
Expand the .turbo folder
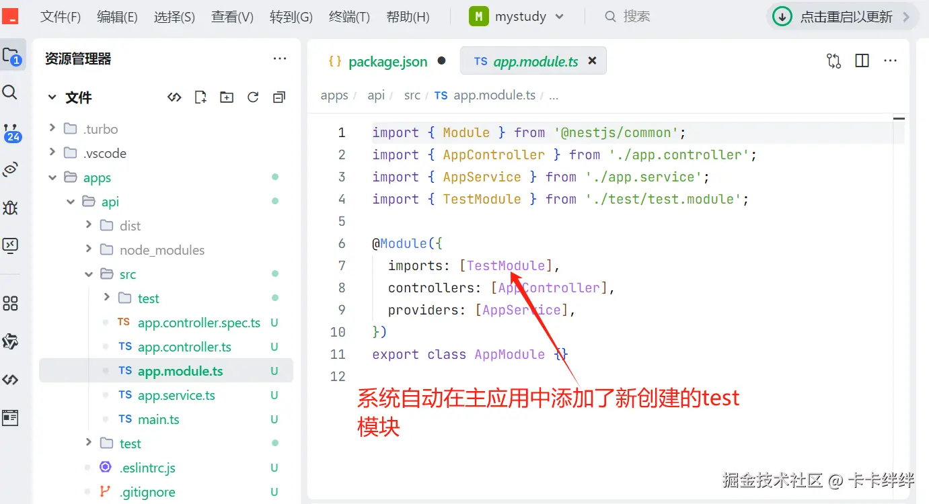click(52, 128)
